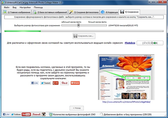The width and height of the screenshot is (168, 118).
Task: Click the status bar Twitter Follow icon
Action: [16, 114]
